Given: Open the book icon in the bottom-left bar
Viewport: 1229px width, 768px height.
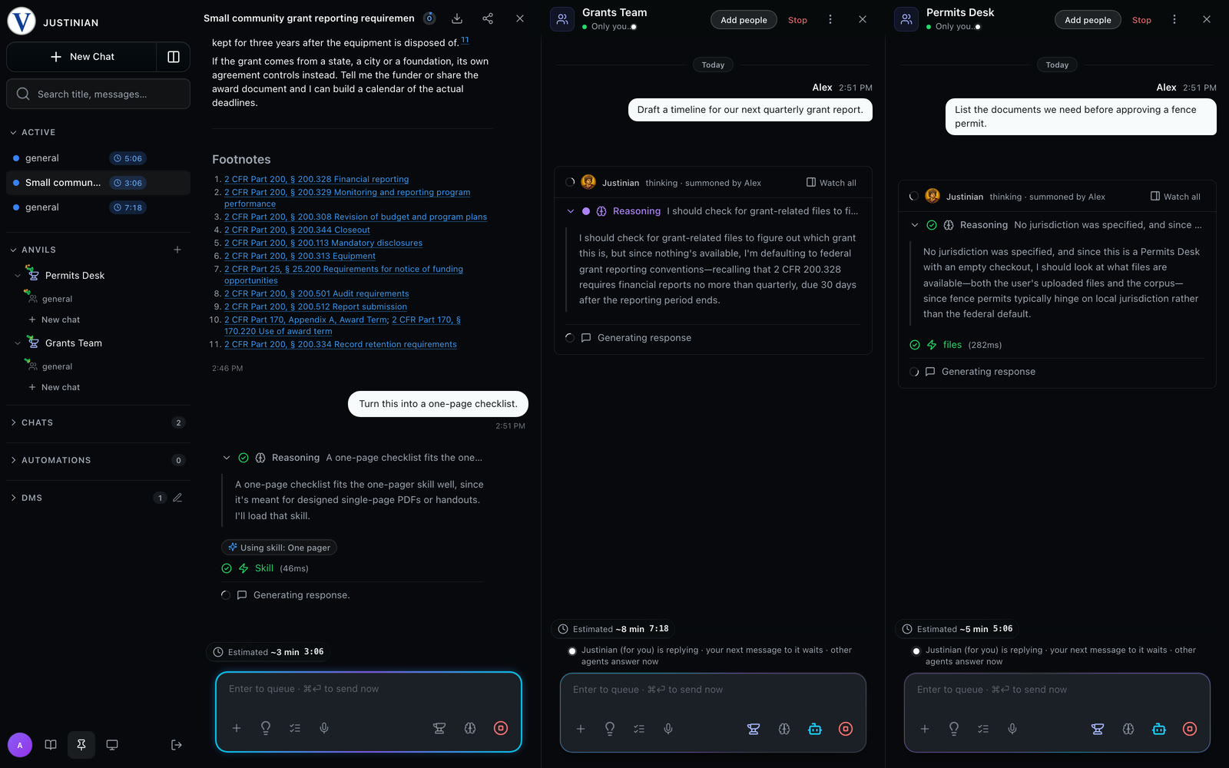Looking at the screenshot, I should (x=51, y=745).
